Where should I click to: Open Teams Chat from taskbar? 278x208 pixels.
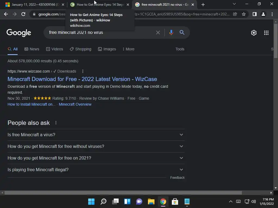(139, 201)
